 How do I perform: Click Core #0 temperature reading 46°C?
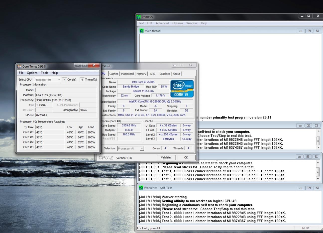tap(50, 132)
